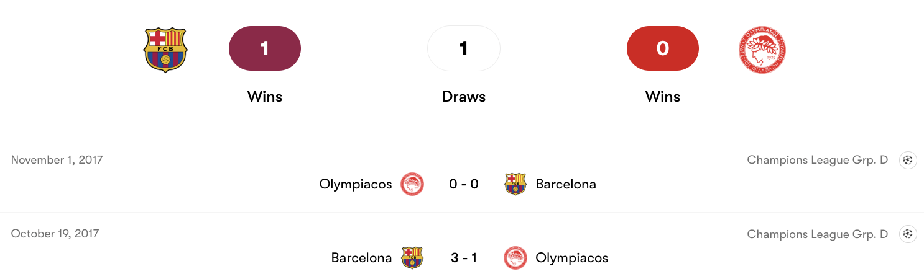Click the large FC Barcelona crest
Image resolution: width=924 pixels, height=279 pixels.
(x=165, y=50)
